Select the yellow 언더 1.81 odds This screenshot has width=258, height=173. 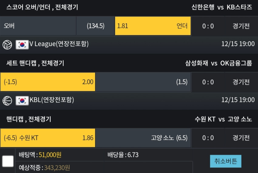coord(153,26)
